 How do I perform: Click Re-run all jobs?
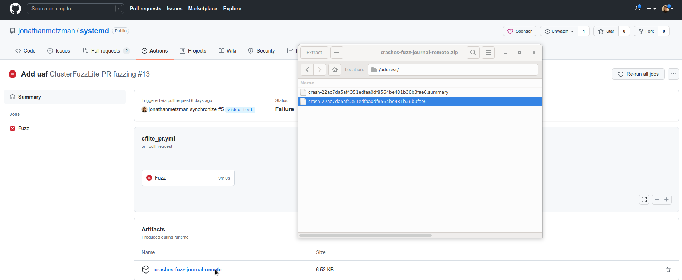(x=638, y=74)
